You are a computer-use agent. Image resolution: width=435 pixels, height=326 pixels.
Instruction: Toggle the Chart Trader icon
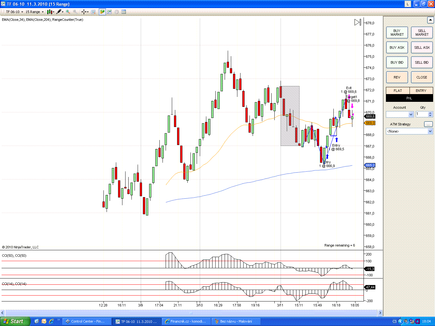[102, 12]
